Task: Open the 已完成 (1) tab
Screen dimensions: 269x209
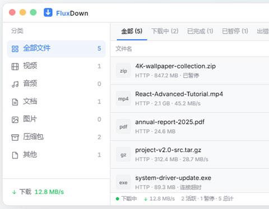Action: pos(200,31)
